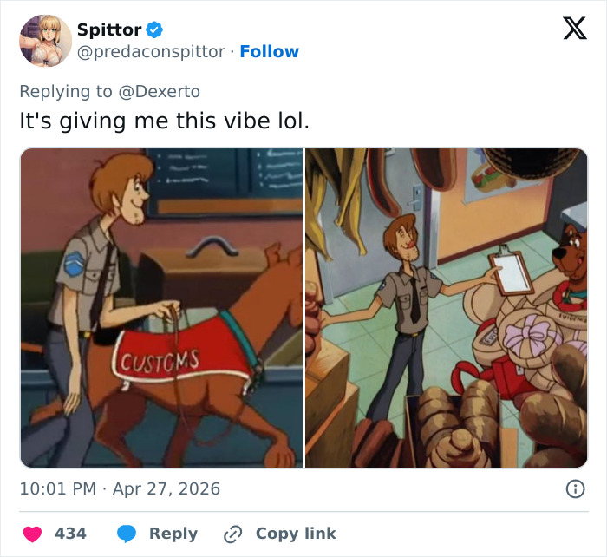Click the tweet text about the vibe

tap(164, 121)
